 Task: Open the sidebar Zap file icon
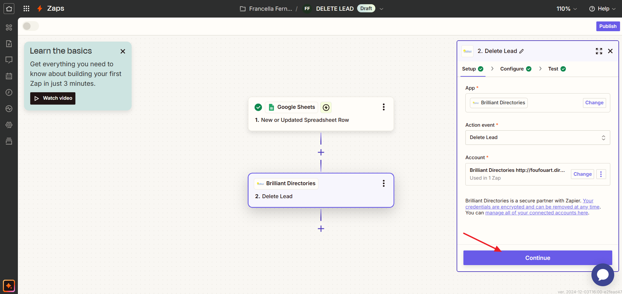9,44
